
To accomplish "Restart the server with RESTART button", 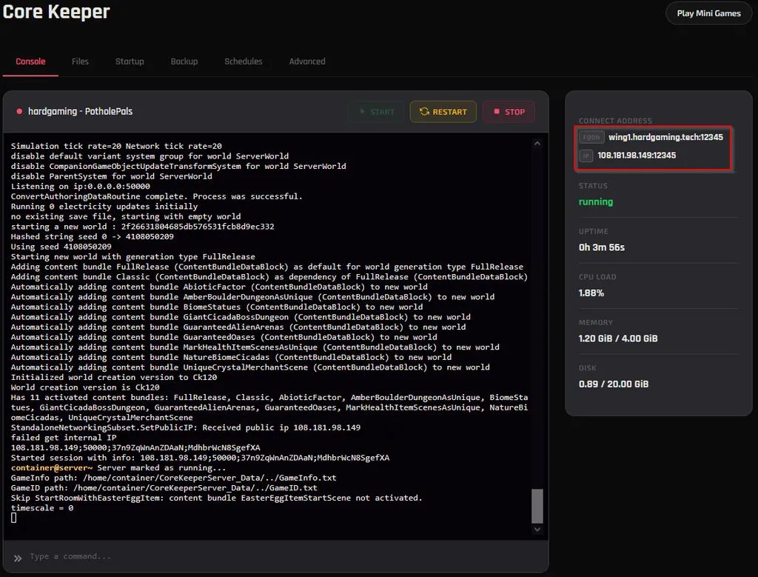I will [443, 112].
